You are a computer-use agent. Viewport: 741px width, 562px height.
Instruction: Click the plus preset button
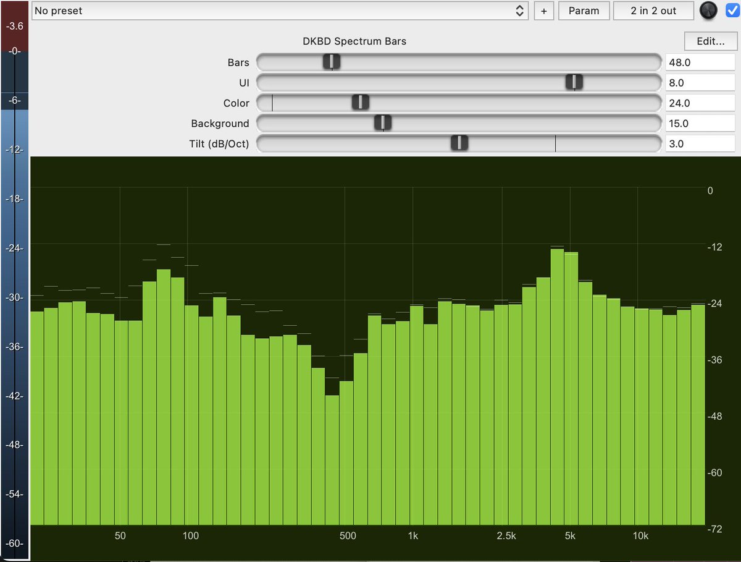543,11
